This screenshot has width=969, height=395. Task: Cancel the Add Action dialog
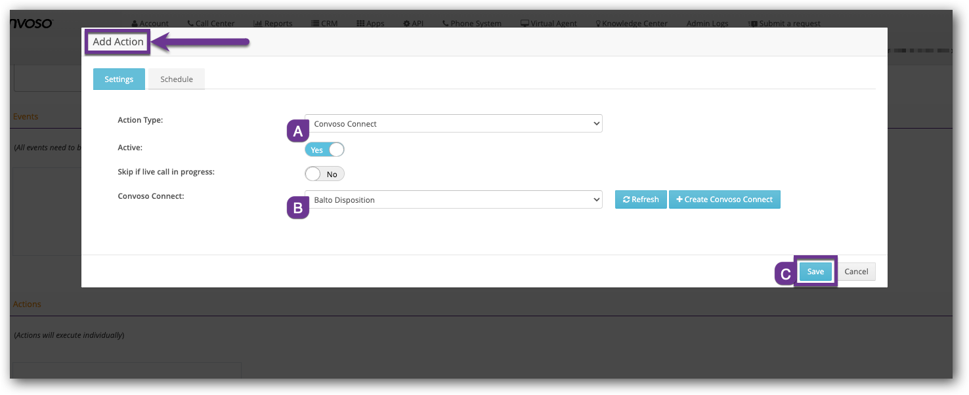click(856, 272)
